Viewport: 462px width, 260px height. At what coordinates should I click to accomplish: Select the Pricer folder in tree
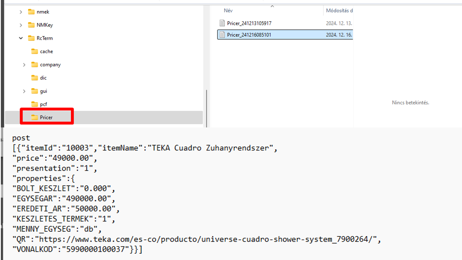click(46, 118)
